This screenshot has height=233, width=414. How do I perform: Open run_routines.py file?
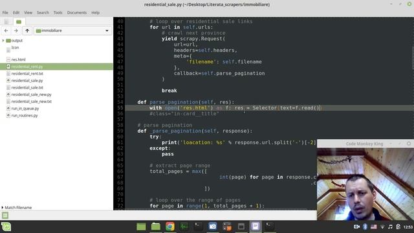tap(25, 115)
